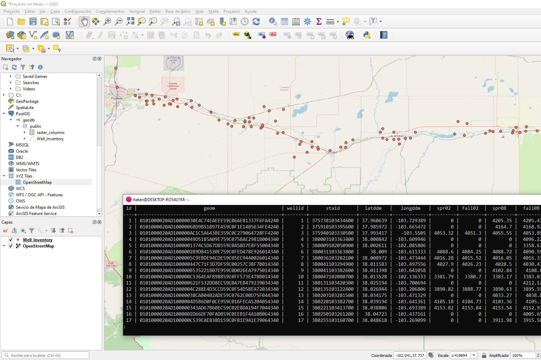Open the Proyecto menu
541x360 pixels.
click(x=12, y=11)
